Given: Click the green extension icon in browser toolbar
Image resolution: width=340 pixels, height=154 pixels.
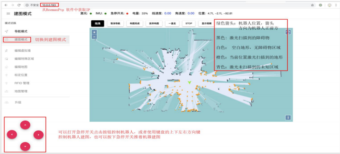Looking at the screenshot, I should [321, 5].
